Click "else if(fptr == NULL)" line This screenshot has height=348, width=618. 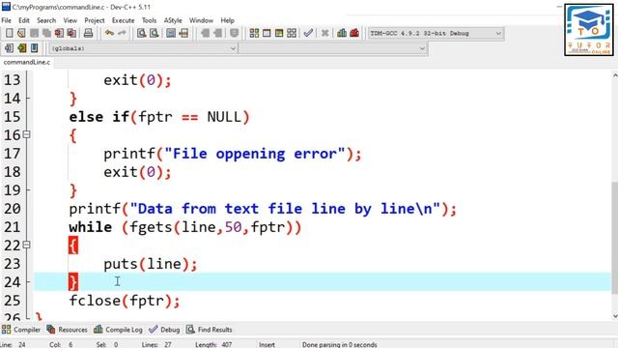pos(159,117)
